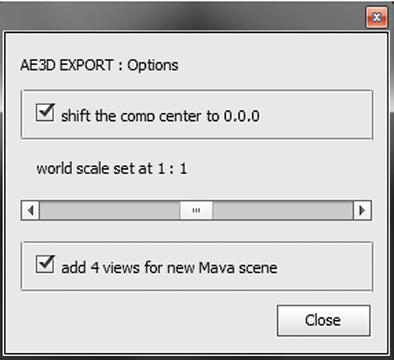Image resolution: width=394 pixels, height=360 pixels.
Task: Click the 'AE3D EXPORT : Options' heading
Action: pos(99,65)
